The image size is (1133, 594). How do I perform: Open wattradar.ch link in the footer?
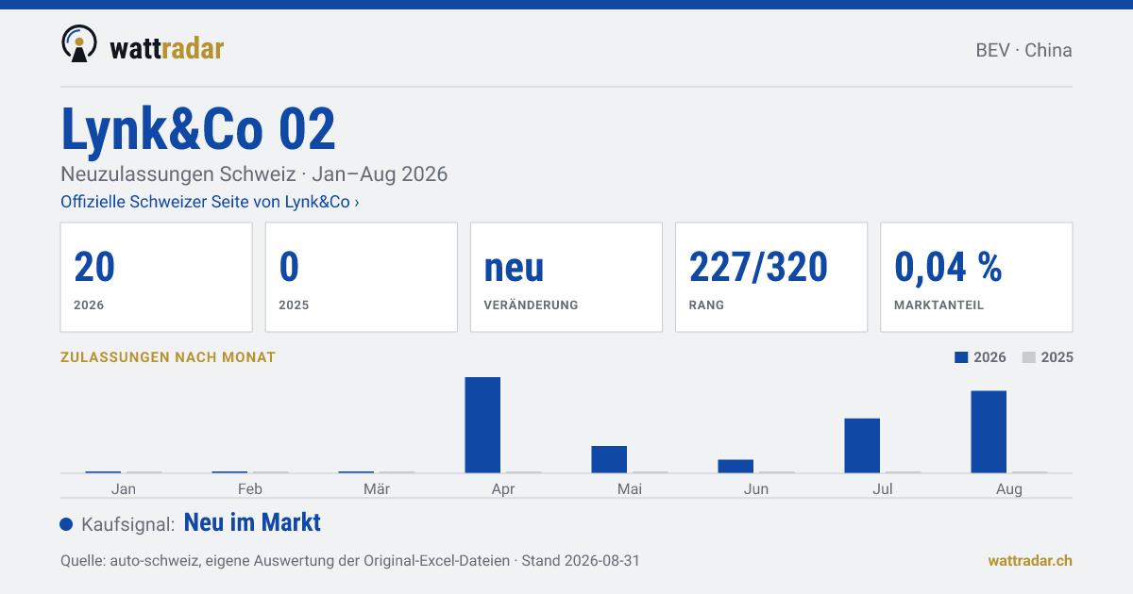pos(1030,560)
